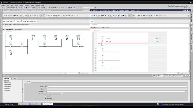Open the Insert menu
193x108 pixels.
coord(16,5)
